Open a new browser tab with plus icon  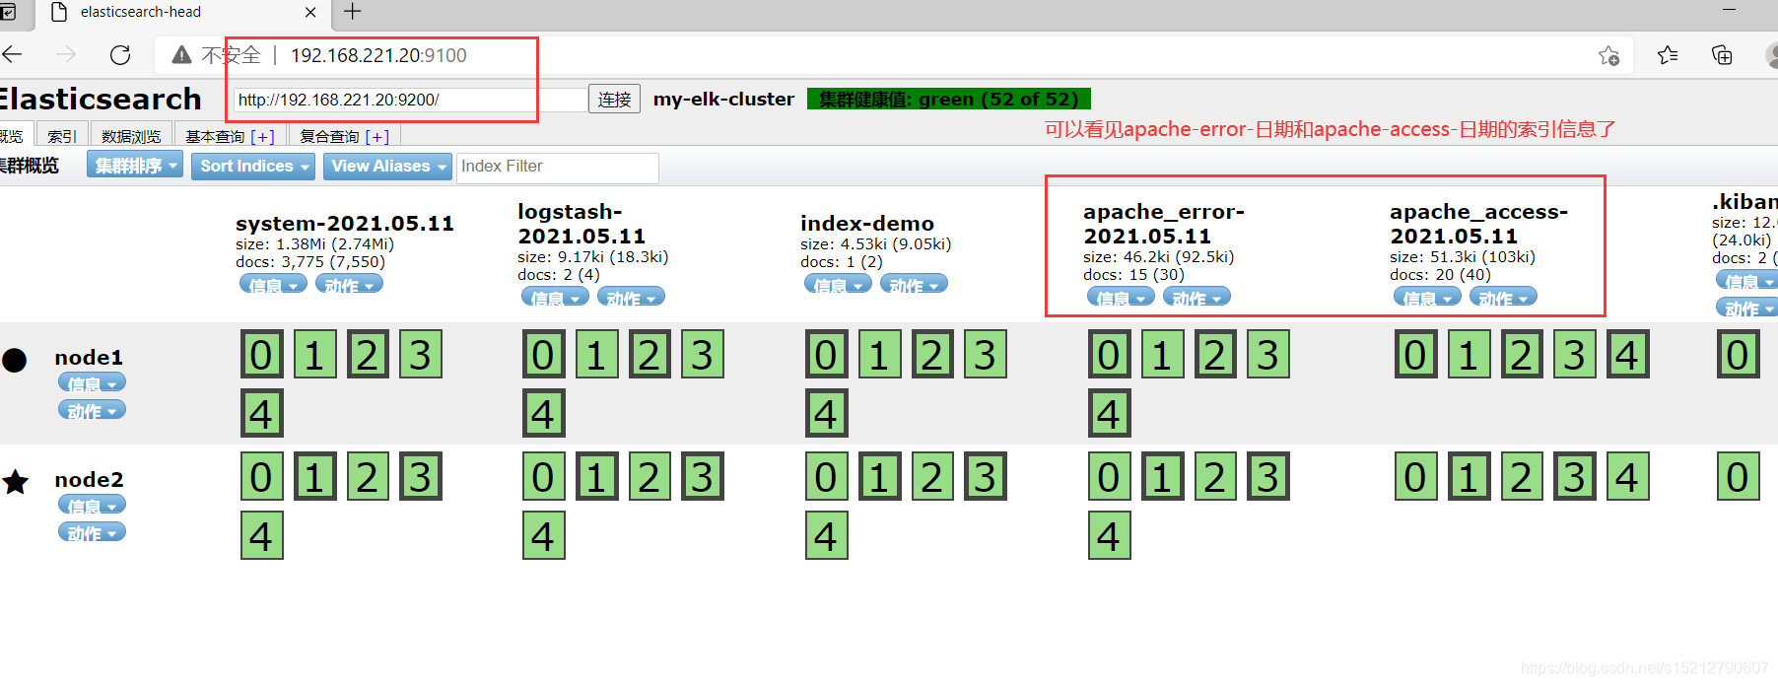(x=352, y=12)
